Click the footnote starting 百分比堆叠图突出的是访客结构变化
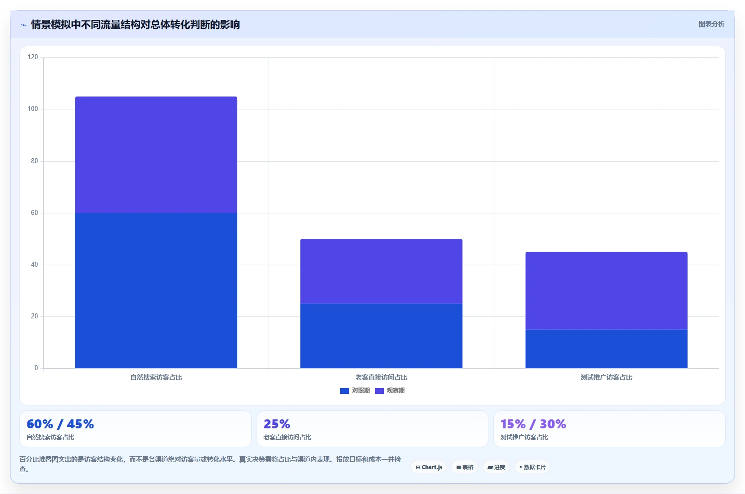The width and height of the screenshot is (745, 494). point(210,464)
